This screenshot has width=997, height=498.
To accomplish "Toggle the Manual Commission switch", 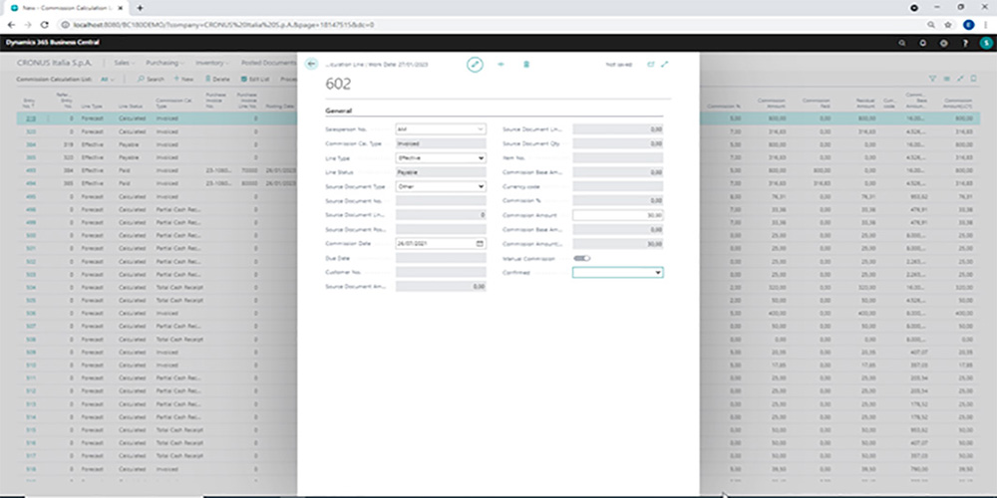I will 581,258.
